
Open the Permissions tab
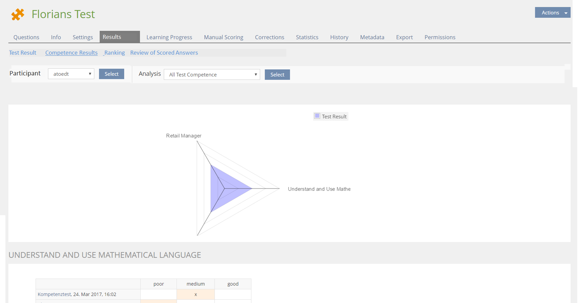click(440, 37)
